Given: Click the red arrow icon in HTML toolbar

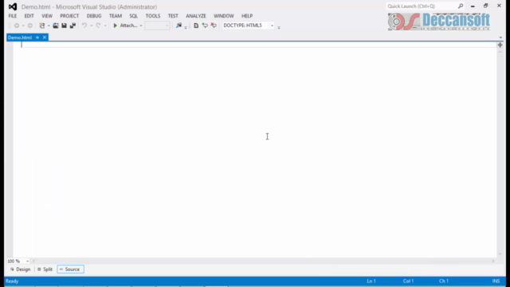Looking at the screenshot, I should click(214, 26).
